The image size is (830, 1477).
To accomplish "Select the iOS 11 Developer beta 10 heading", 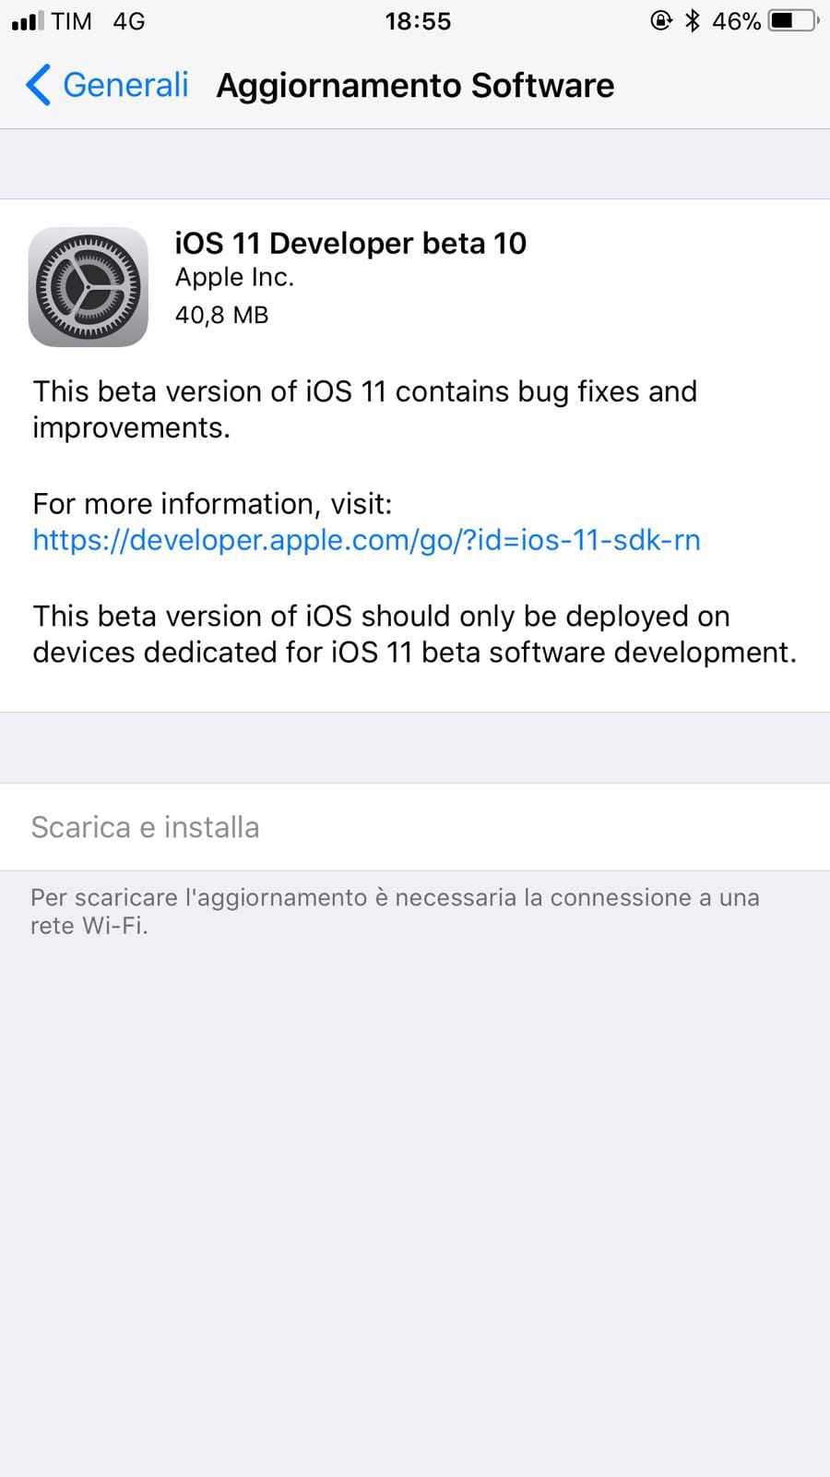I will pyautogui.click(x=350, y=244).
